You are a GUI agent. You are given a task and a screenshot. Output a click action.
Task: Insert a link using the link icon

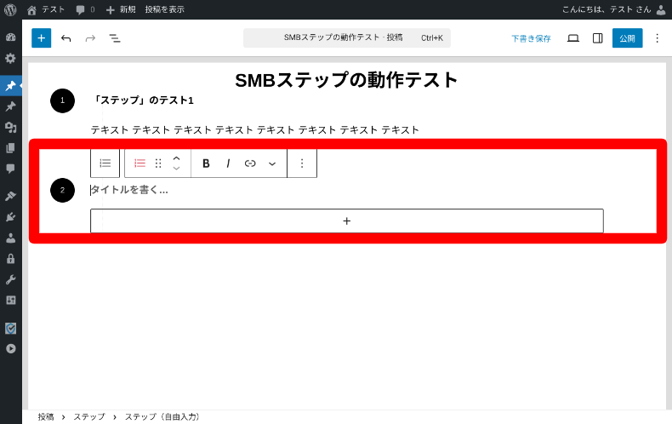[x=250, y=163]
